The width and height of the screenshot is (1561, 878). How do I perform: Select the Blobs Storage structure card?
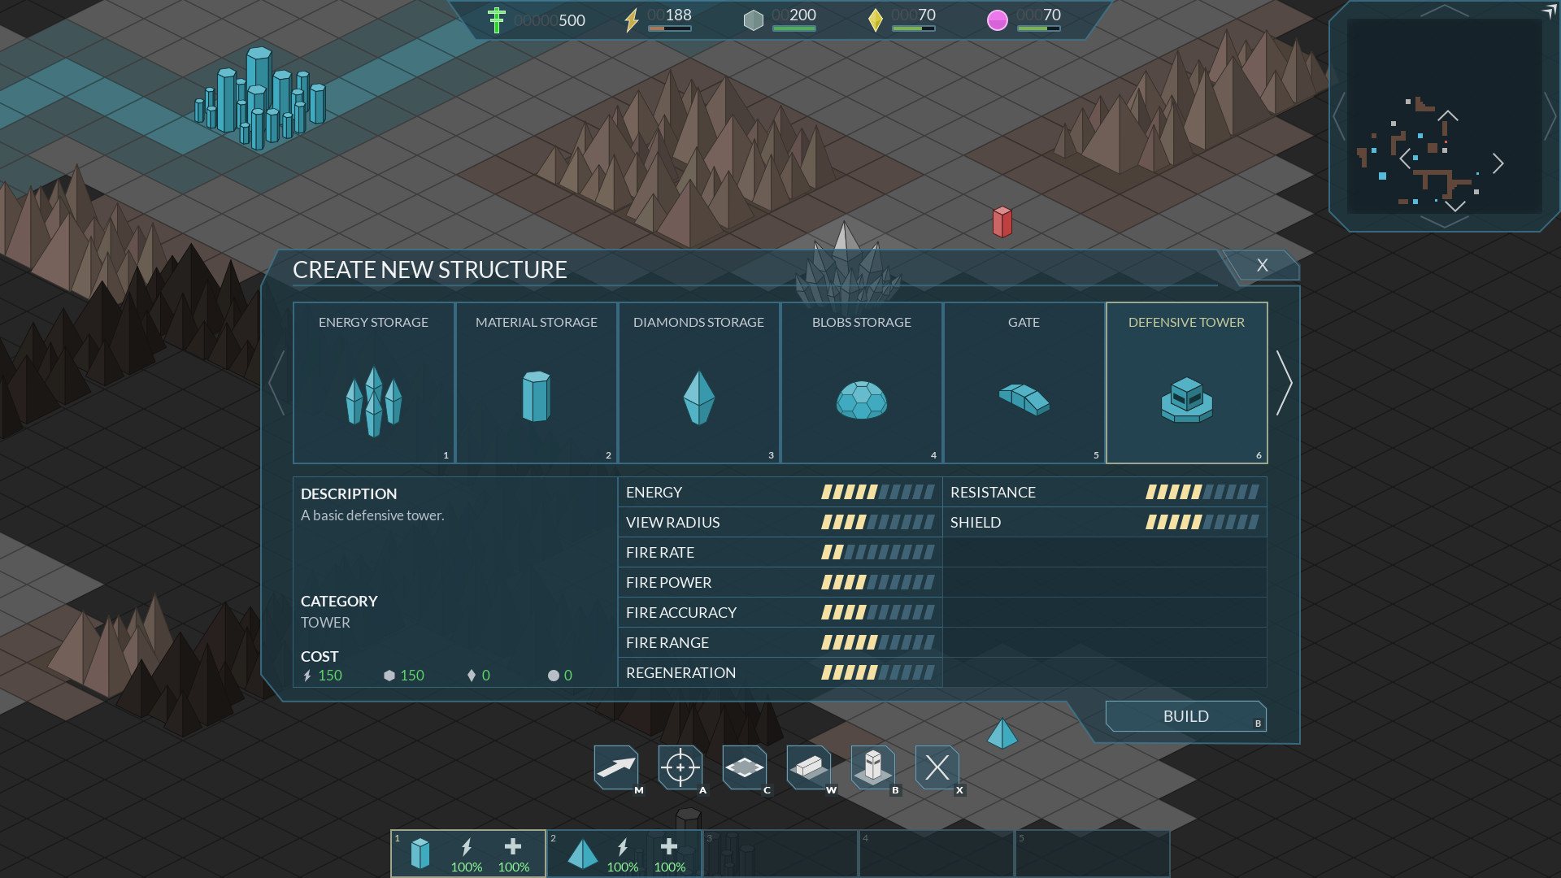861,383
